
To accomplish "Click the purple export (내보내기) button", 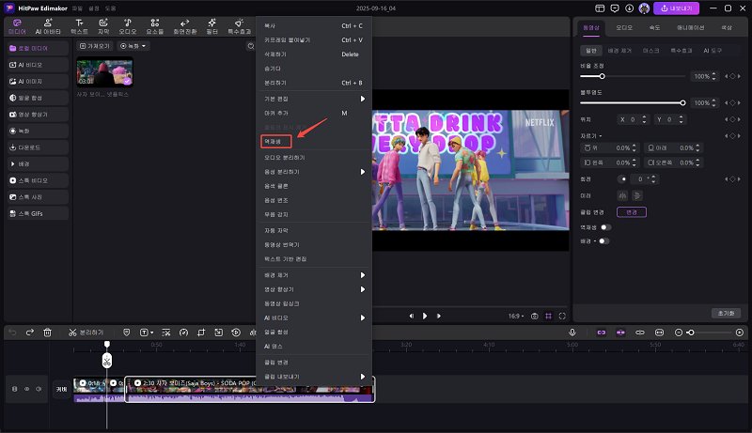I will point(676,8).
